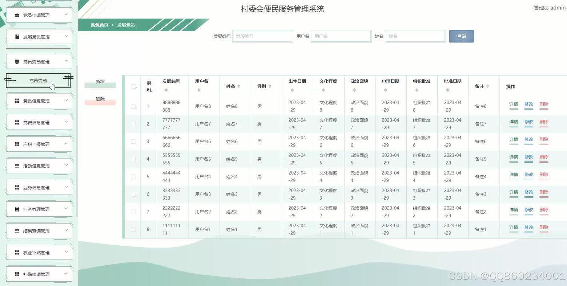567x286 pixels.
Task: Click the grid icon beside 户耕上报管理
Action: (x=17, y=144)
